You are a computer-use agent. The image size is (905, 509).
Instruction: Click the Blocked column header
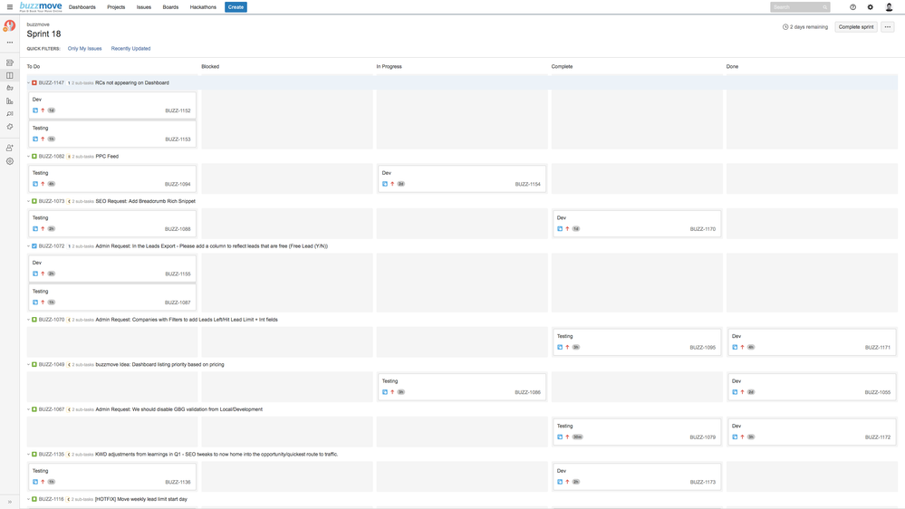click(x=210, y=66)
